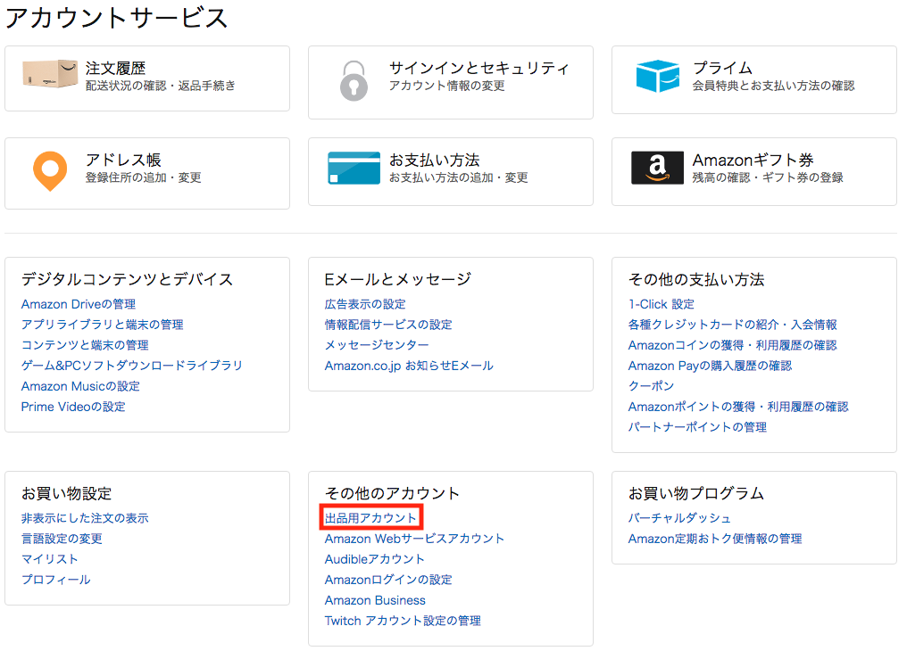Open Amazonログインの設定 link
The height and width of the screenshot is (651, 907).
tap(388, 580)
